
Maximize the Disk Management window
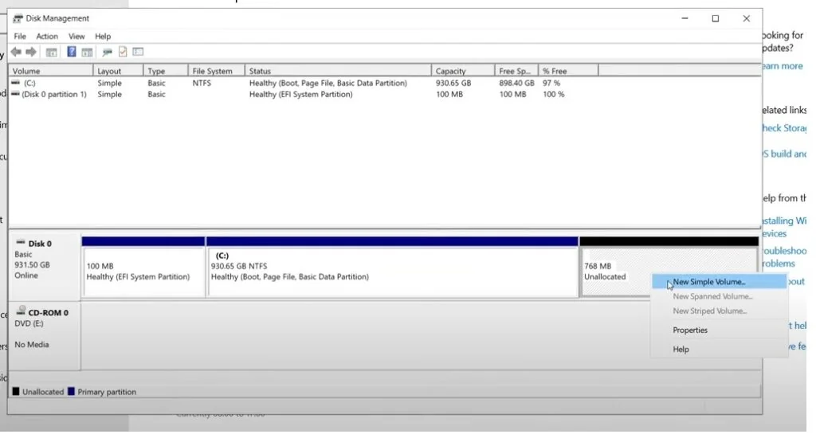pos(716,19)
